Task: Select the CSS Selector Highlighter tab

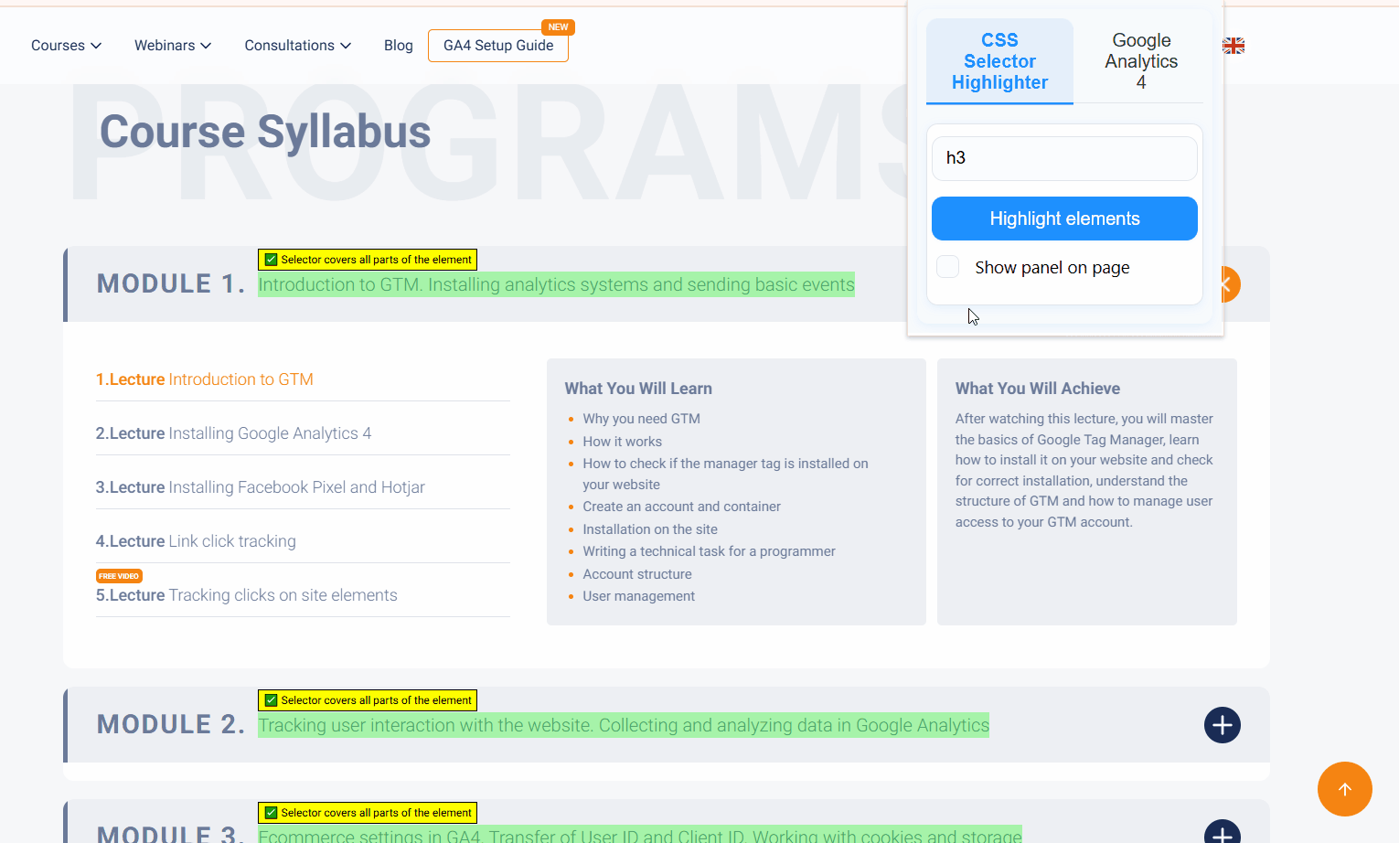Action: click(x=999, y=61)
